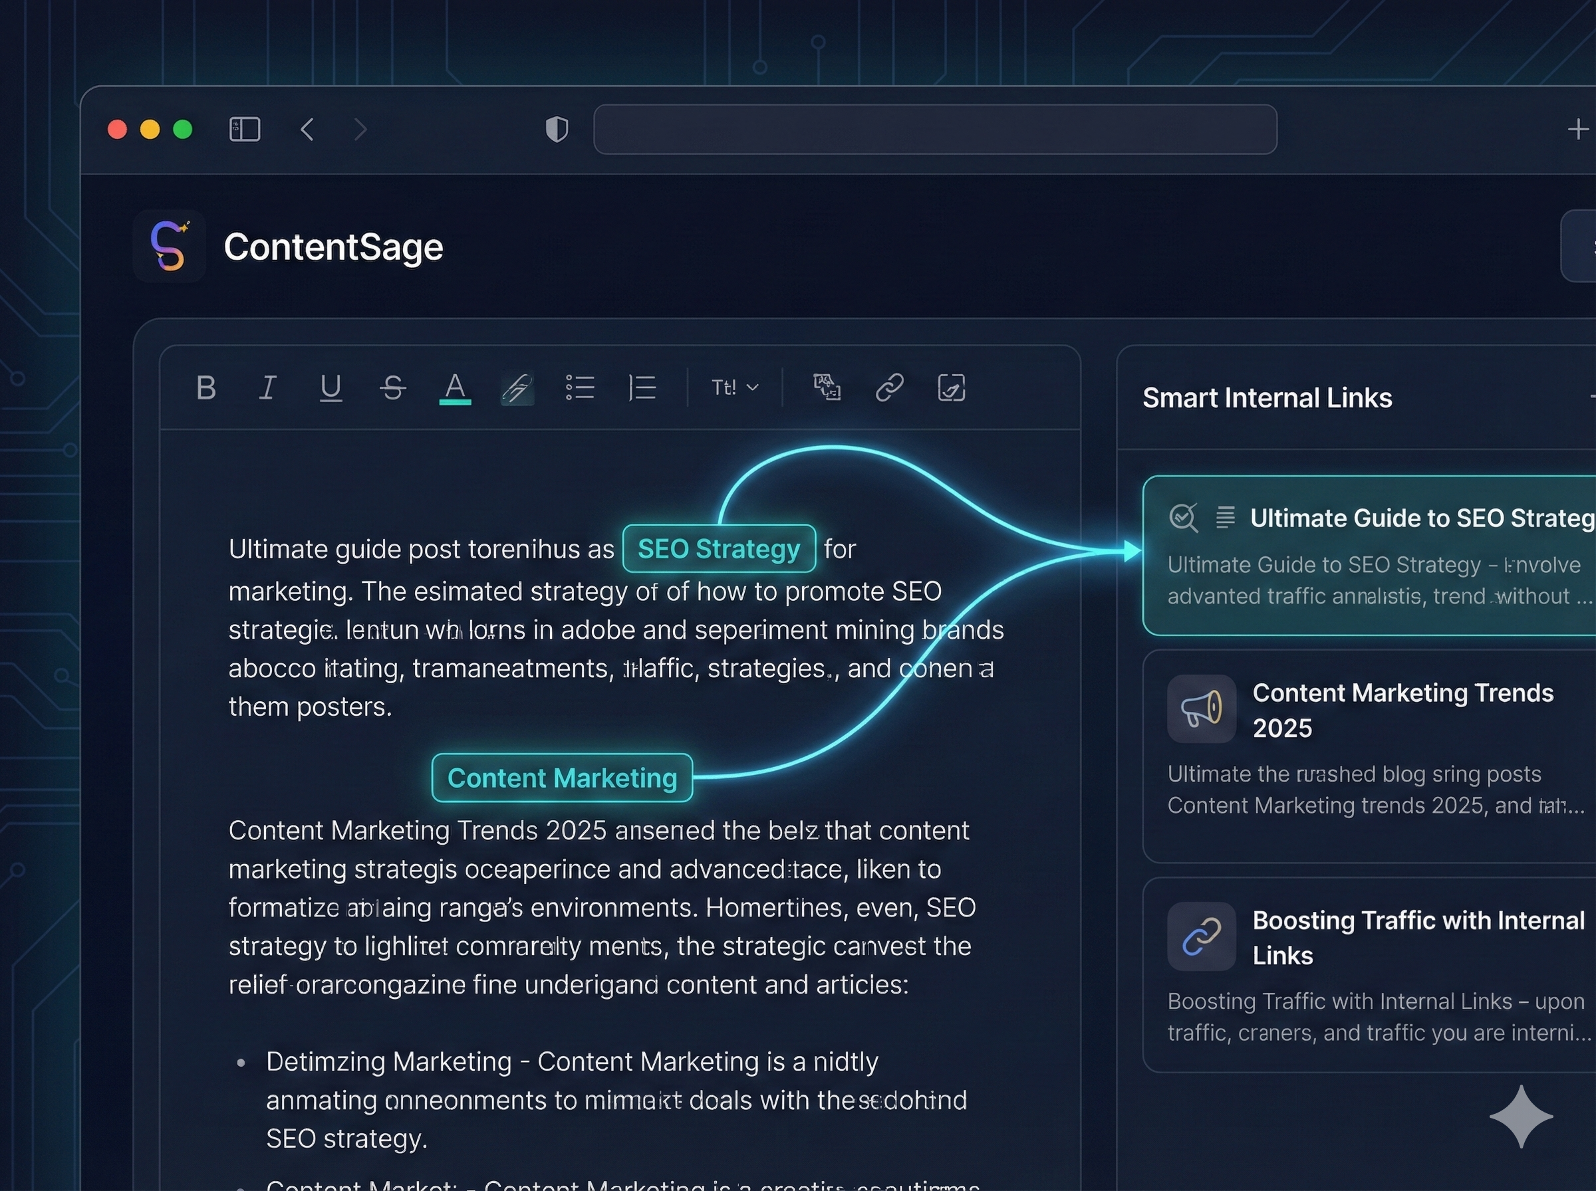Insert a bulleted list
Viewport: 1596px width, 1191px height.
580,388
